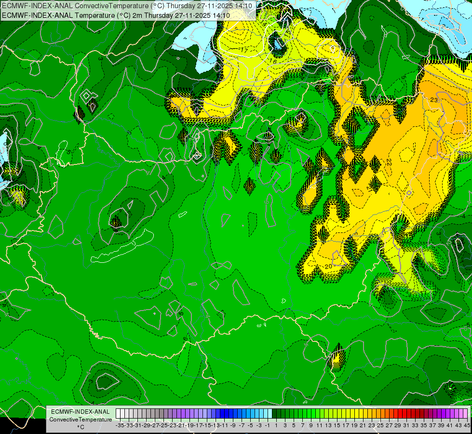This screenshot has width=472, height=434.
Task: Pick the pink swatch above 45
Action: click(x=465, y=414)
